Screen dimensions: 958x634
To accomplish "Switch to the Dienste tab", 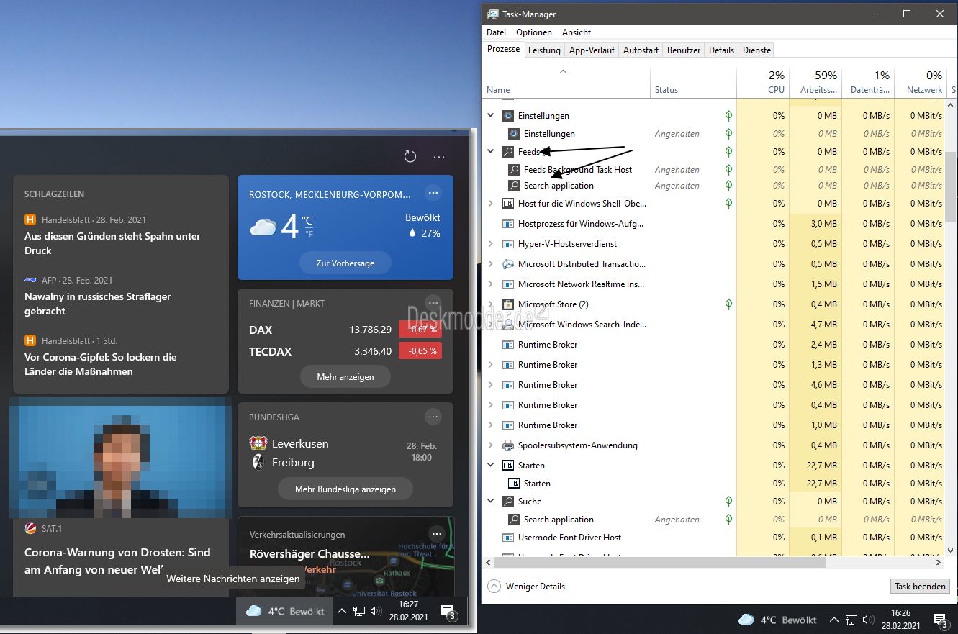I will 756,50.
